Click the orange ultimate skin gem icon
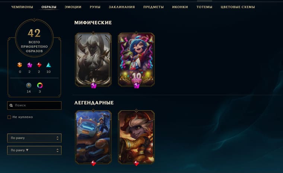The height and width of the screenshot is (173, 283). tap(20, 65)
